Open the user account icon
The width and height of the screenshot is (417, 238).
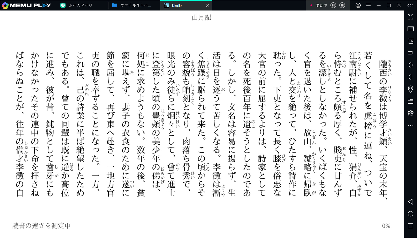[358, 5]
